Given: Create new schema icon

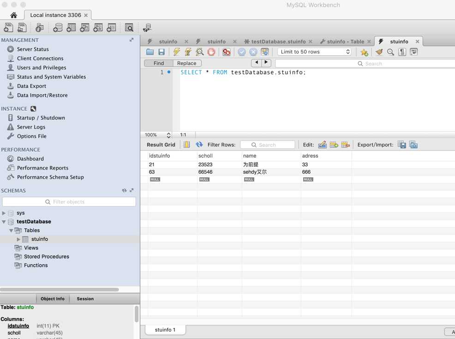Looking at the screenshot, I should [58, 28].
